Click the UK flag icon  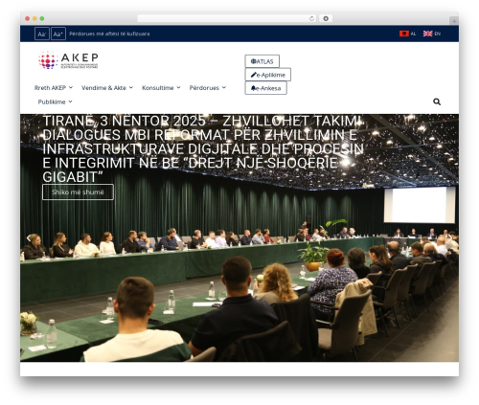click(x=427, y=34)
